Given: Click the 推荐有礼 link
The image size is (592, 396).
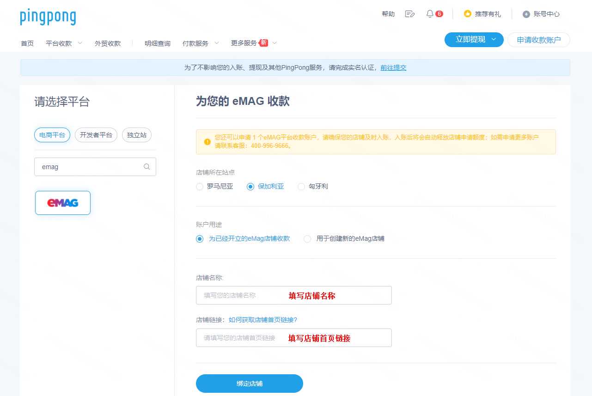Looking at the screenshot, I should tap(488, 14).
